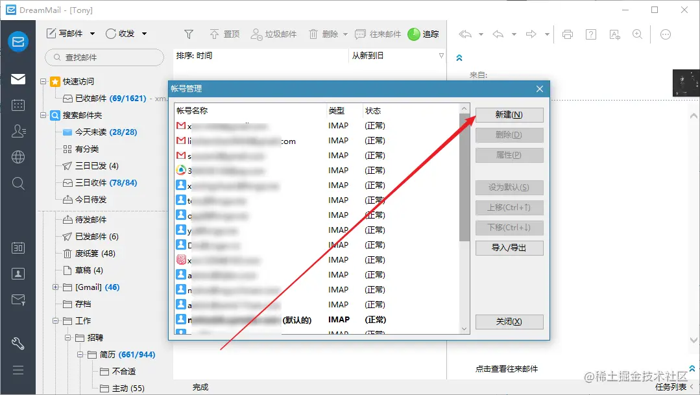The height and width of the screenshot is (395, 700).
Task: Click the filter funnel icon
Action: (189, 34)
